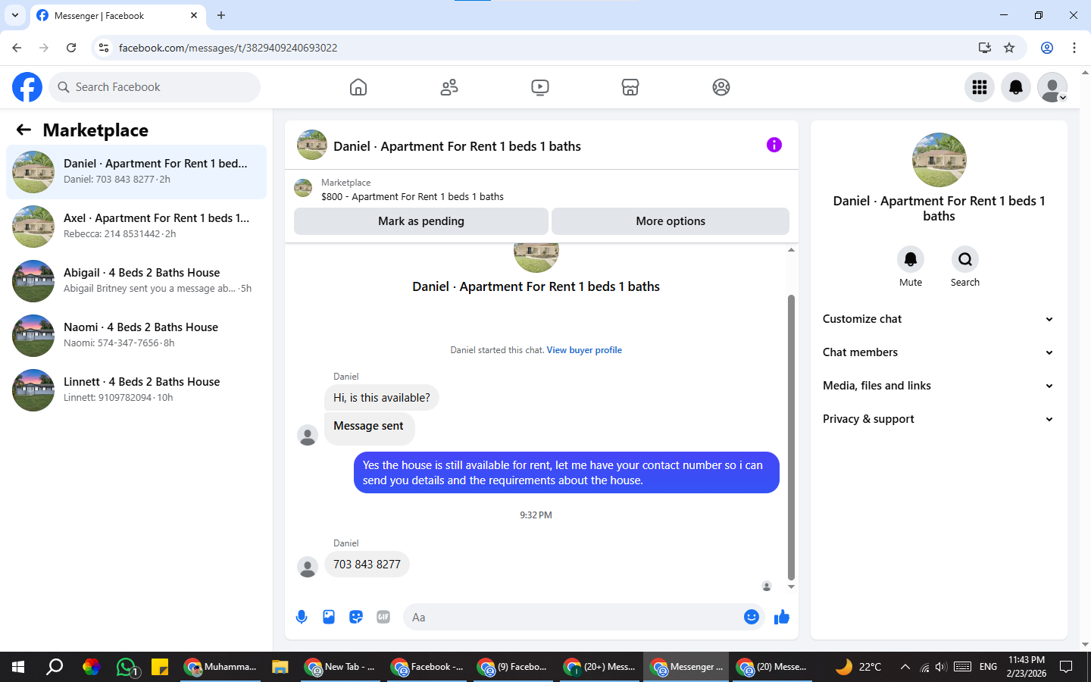Click the blue 'Yes the house is still available' message

(567, 473)
